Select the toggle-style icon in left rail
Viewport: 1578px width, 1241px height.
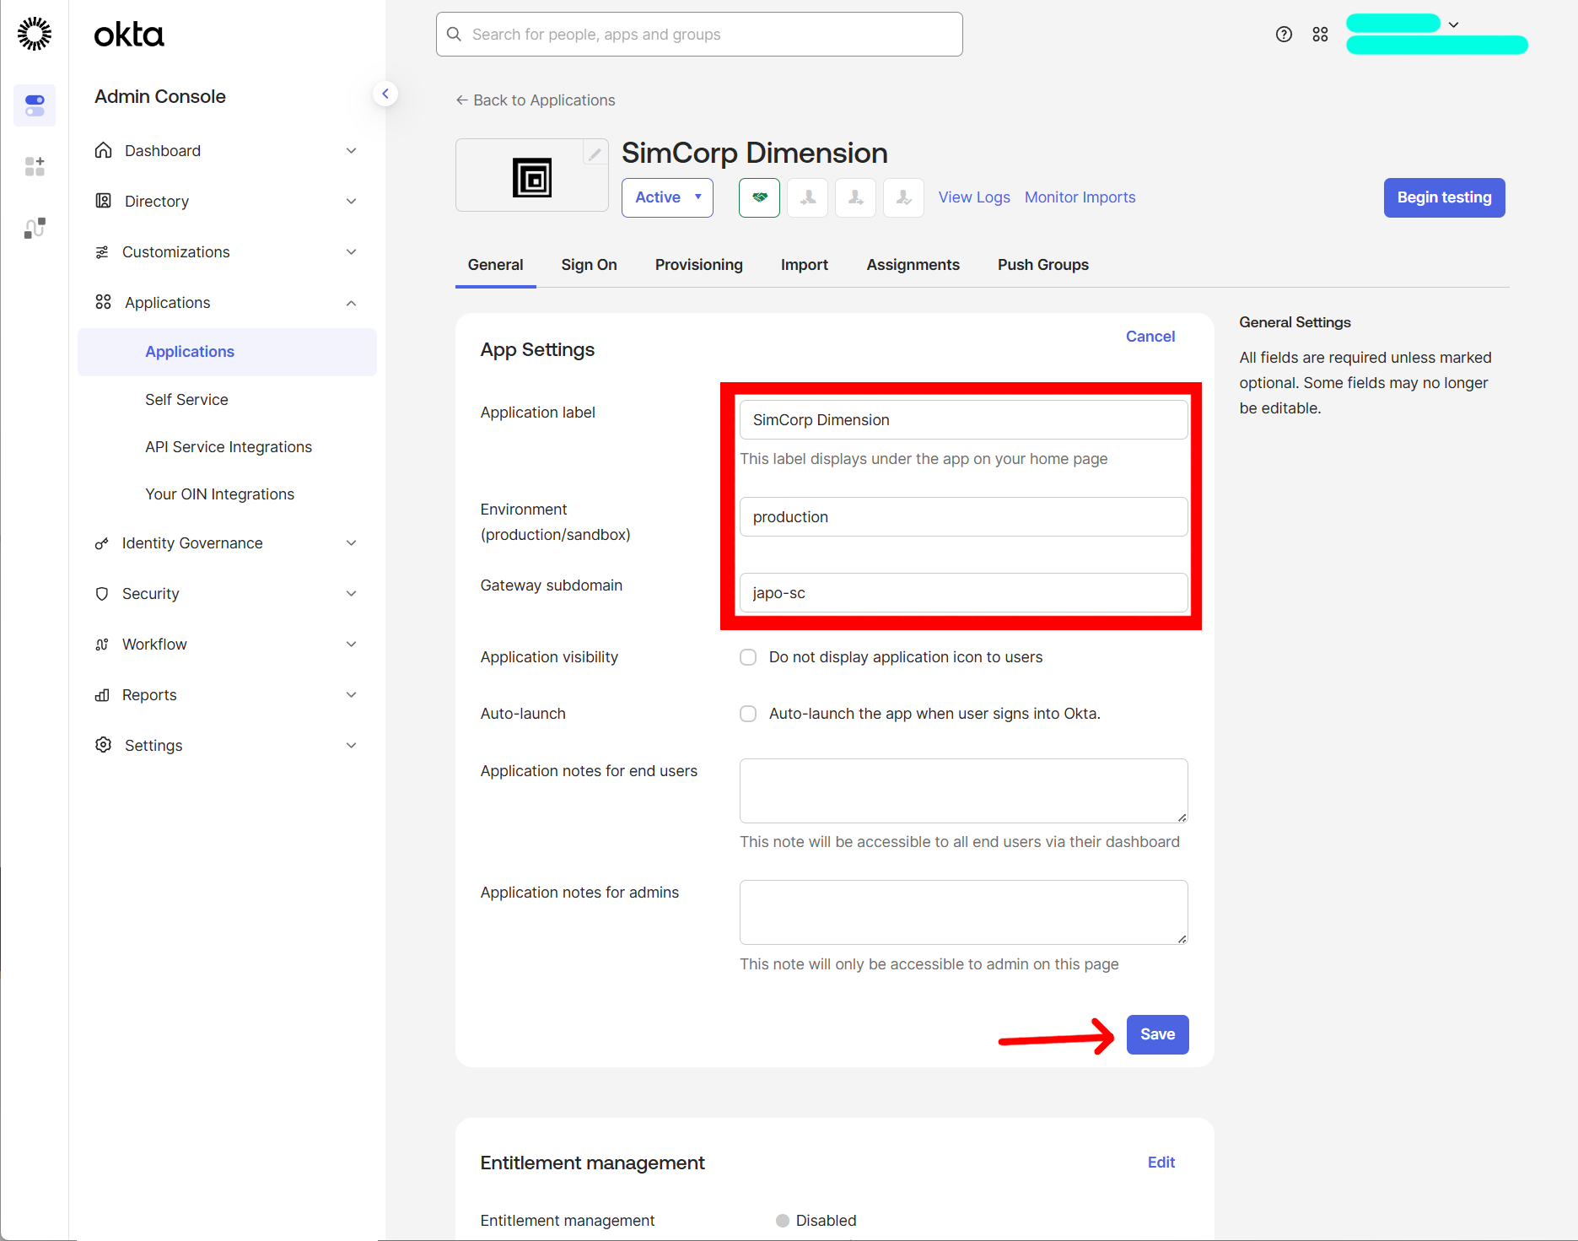click(x=35, y=105)
